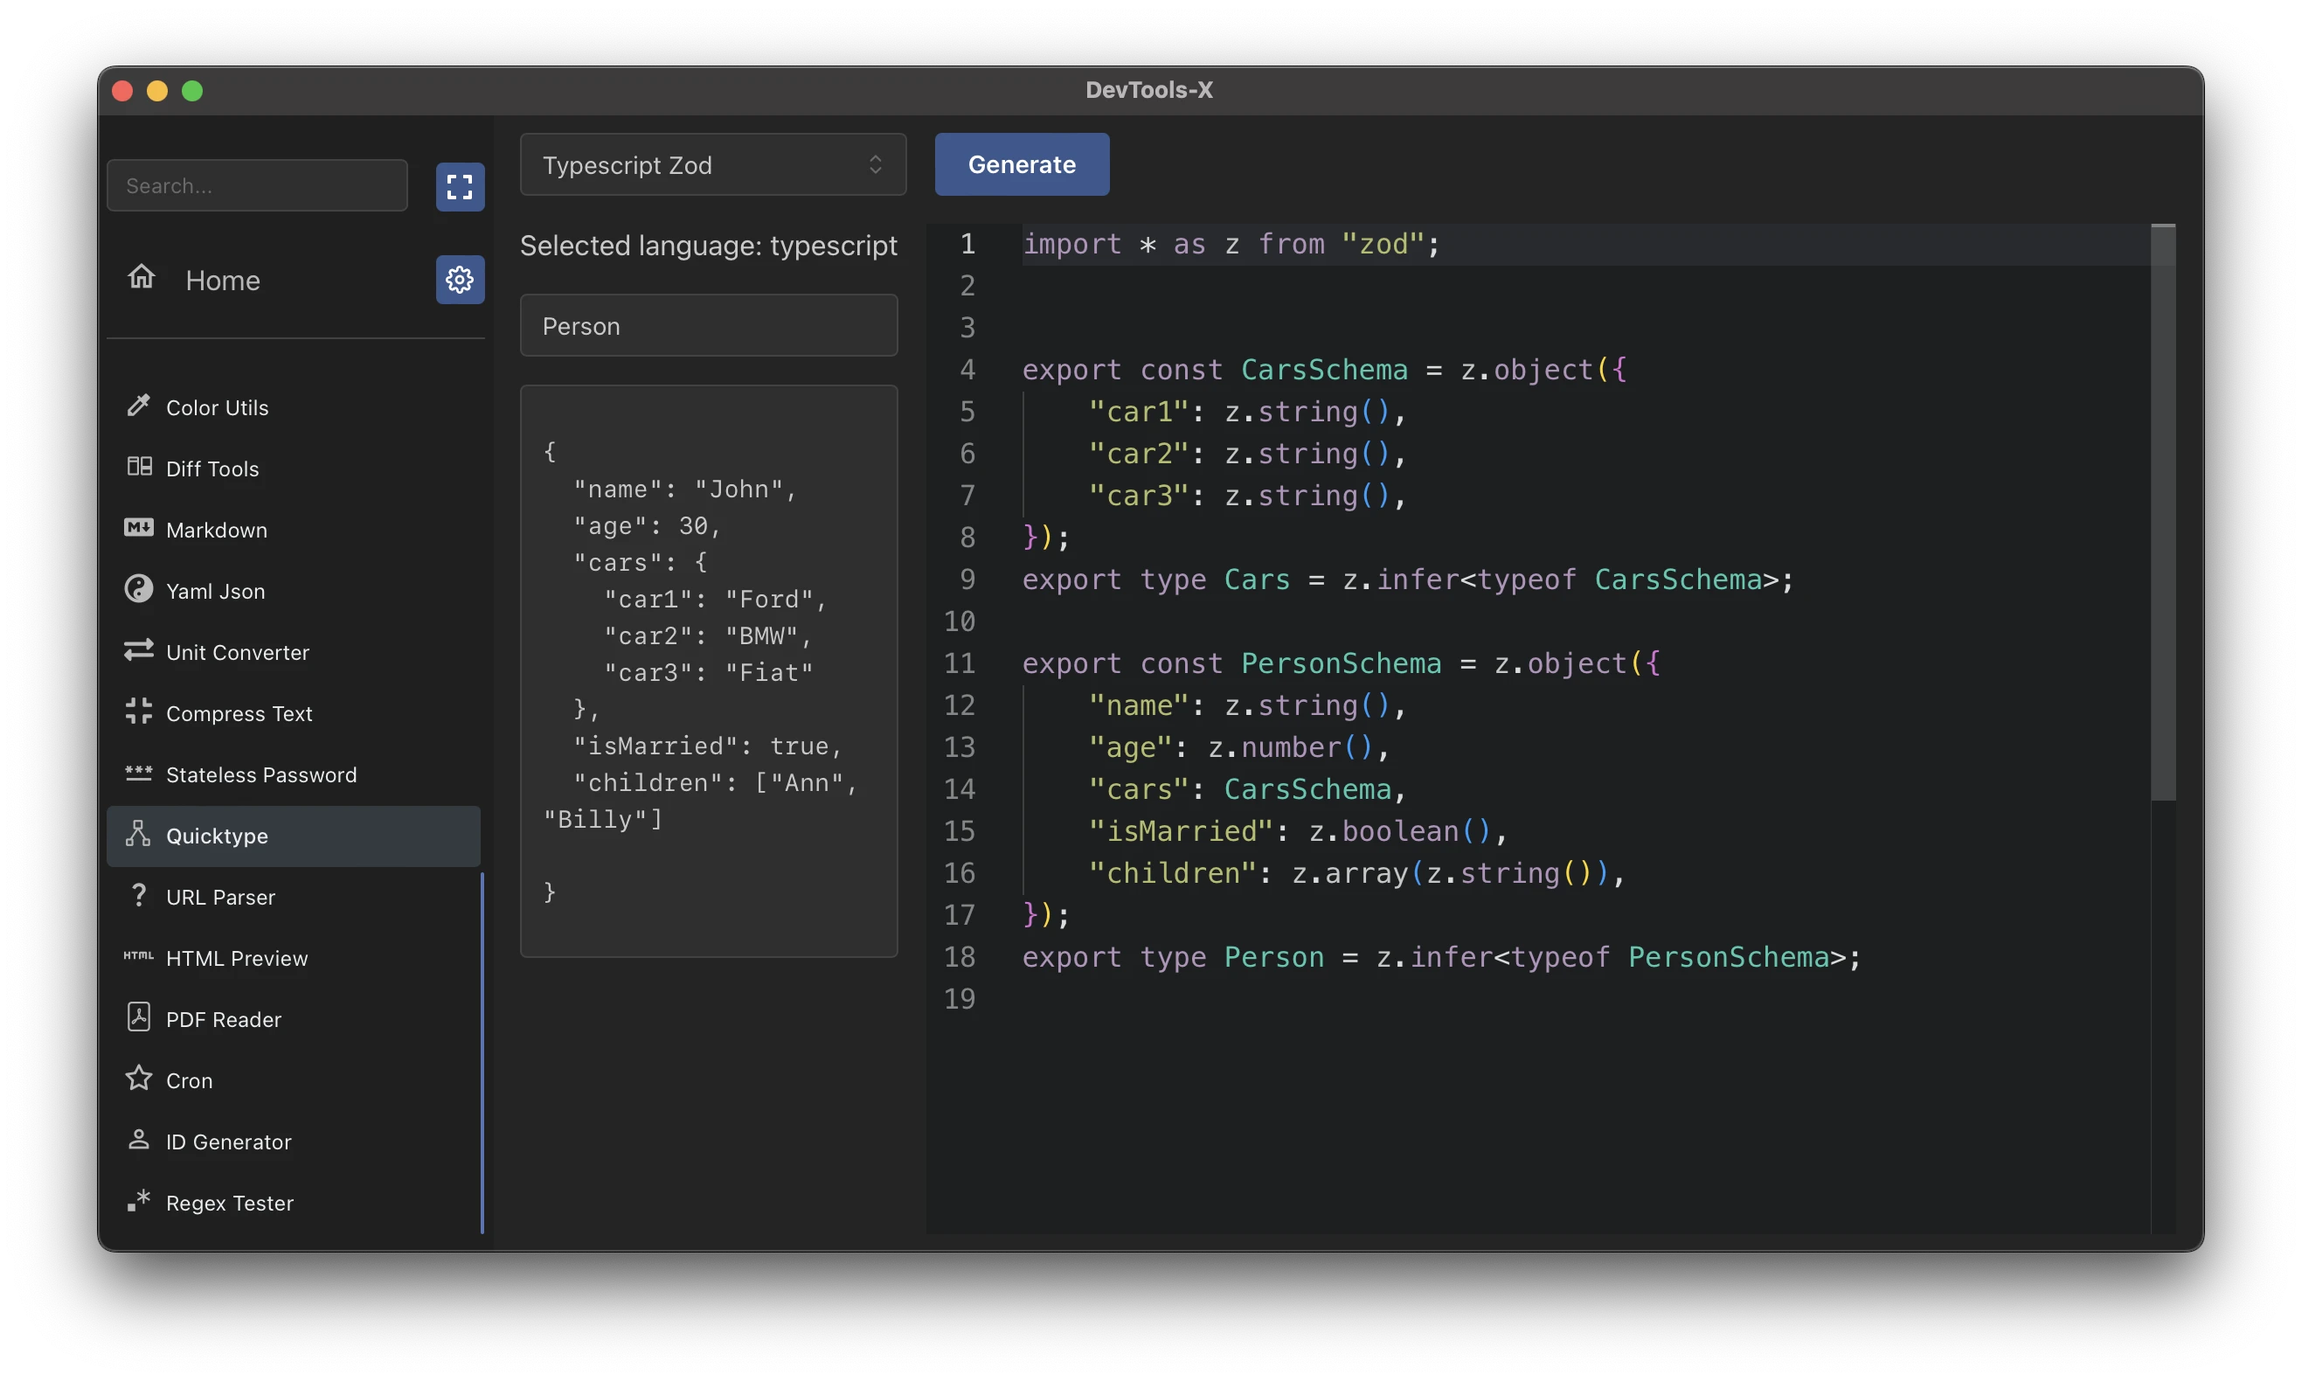Click 'export type Person' line 18
This screenshot has width=2302, height=1381.
pos(1441,958)
